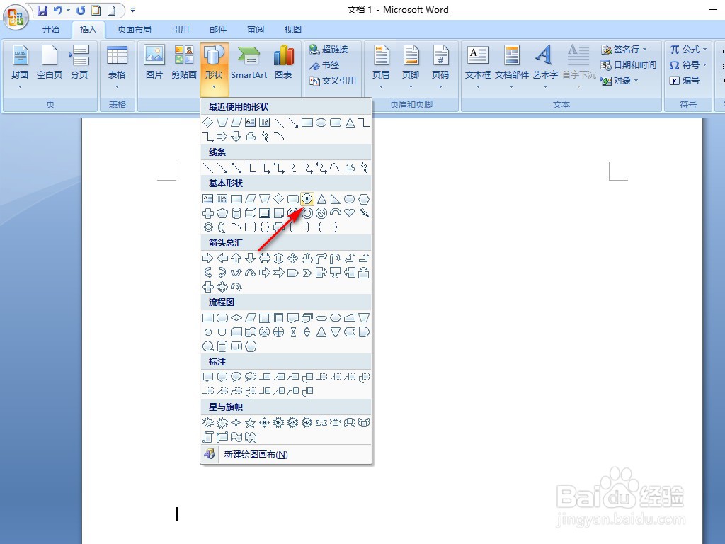The width and height of the screenshot is (725, 544).
Task: Select the 5-point star in 星与旗帜
Action: 251,422
